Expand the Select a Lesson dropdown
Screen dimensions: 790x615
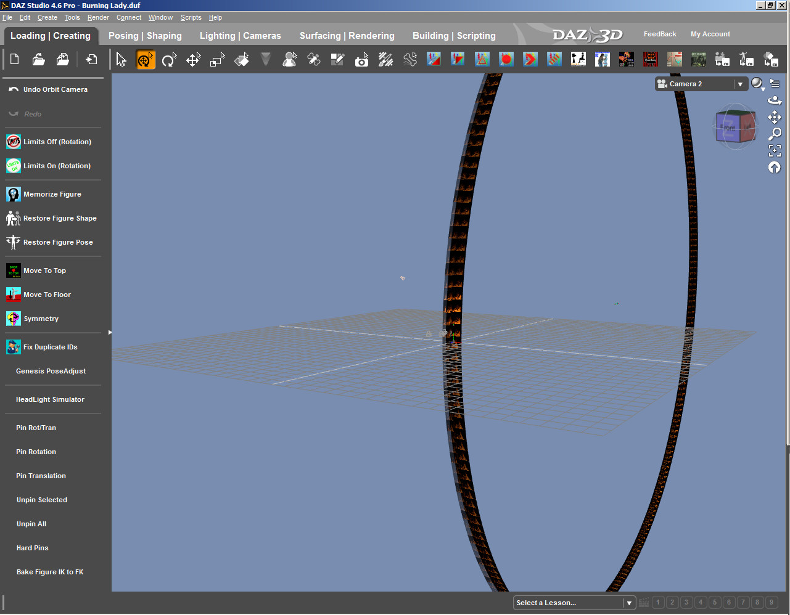coord(629,603)
